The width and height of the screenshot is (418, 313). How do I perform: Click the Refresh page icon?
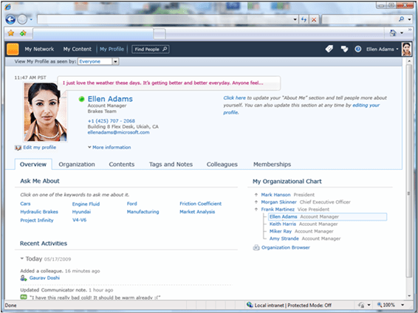(304, 19)
